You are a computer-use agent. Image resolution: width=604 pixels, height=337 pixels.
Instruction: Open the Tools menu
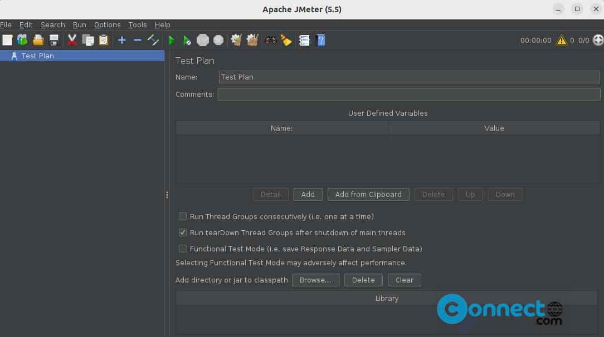pos(138,24)
